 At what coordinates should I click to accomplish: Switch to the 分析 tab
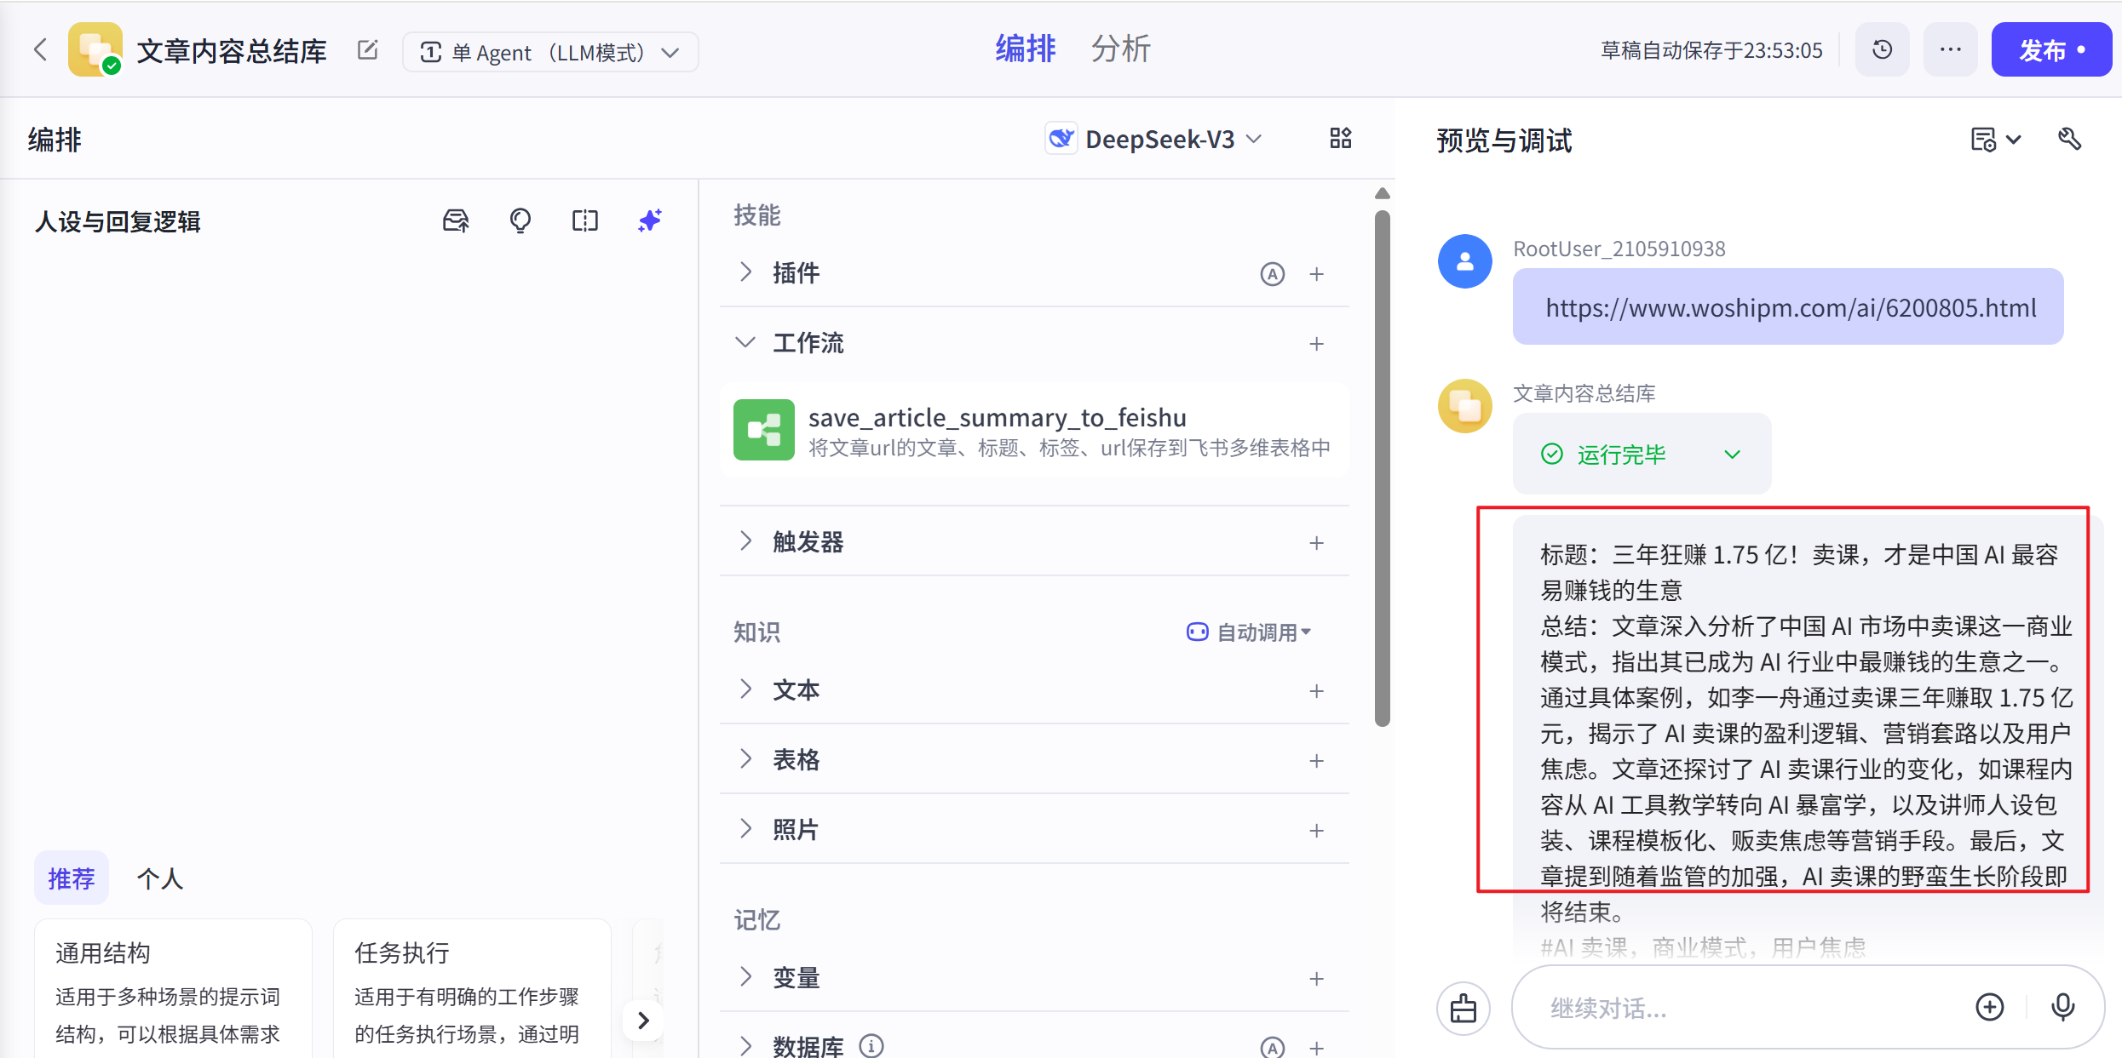[1120, 49]
